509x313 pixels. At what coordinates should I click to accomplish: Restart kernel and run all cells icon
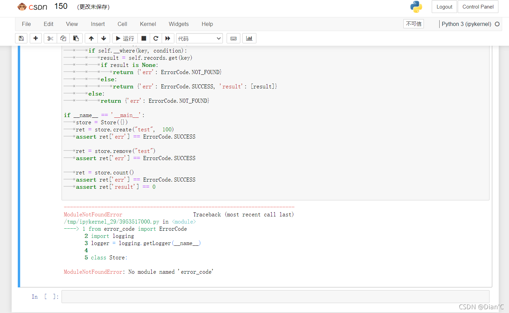point(168,38)
